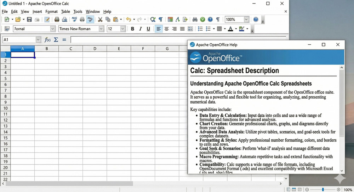Click the export arrow document icon
Screen dimensions: 354x192
click(x=185, y=19)
